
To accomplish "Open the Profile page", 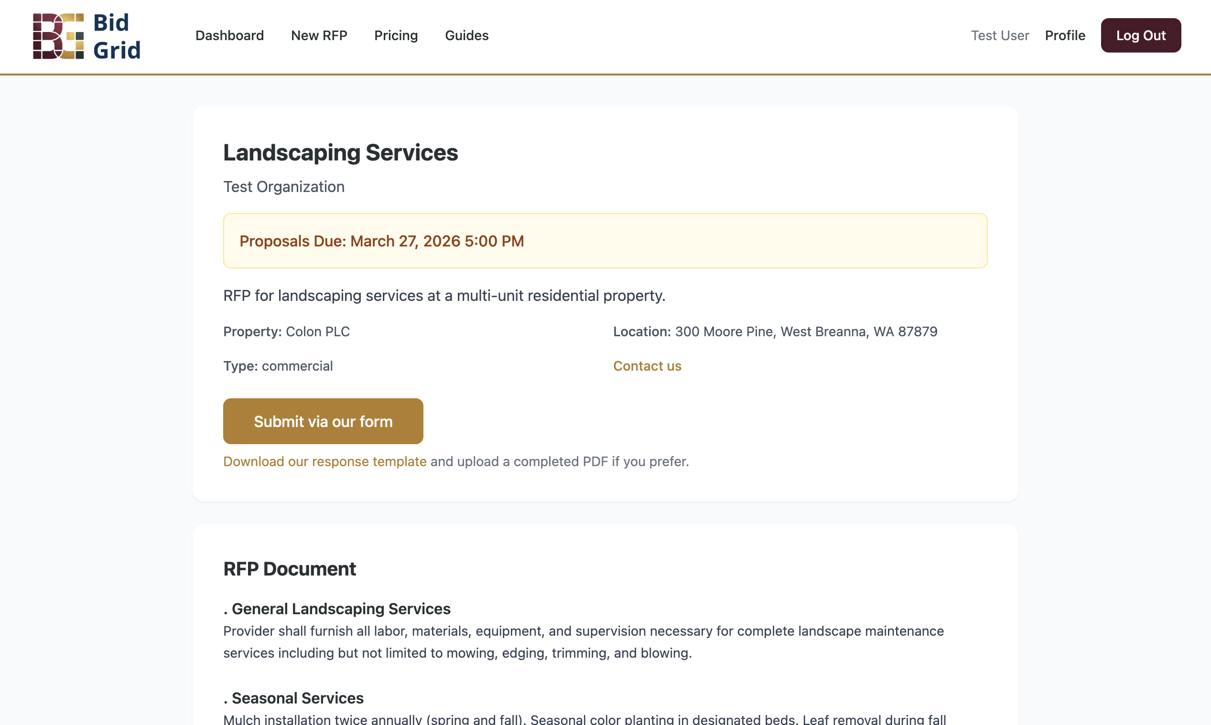I will click(1065, 35).
